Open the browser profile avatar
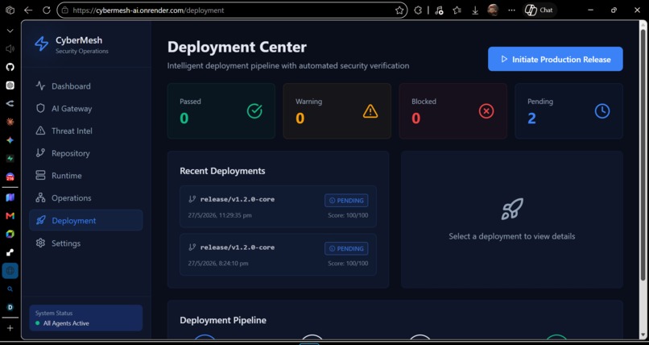The height and width of the screenshot is (345, 649). pos(493,10)
